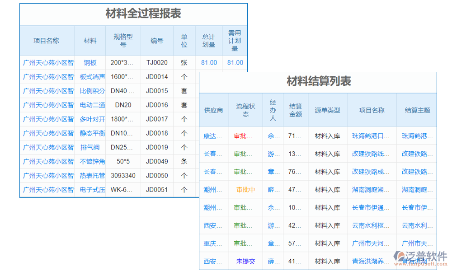Open supplier 康达 in the settlement list
Viewport: 452px width, 271px height.
click(212, 136)
